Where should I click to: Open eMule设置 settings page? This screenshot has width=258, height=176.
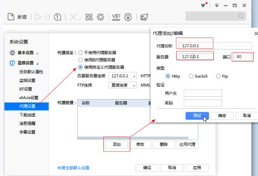(29, 98)
